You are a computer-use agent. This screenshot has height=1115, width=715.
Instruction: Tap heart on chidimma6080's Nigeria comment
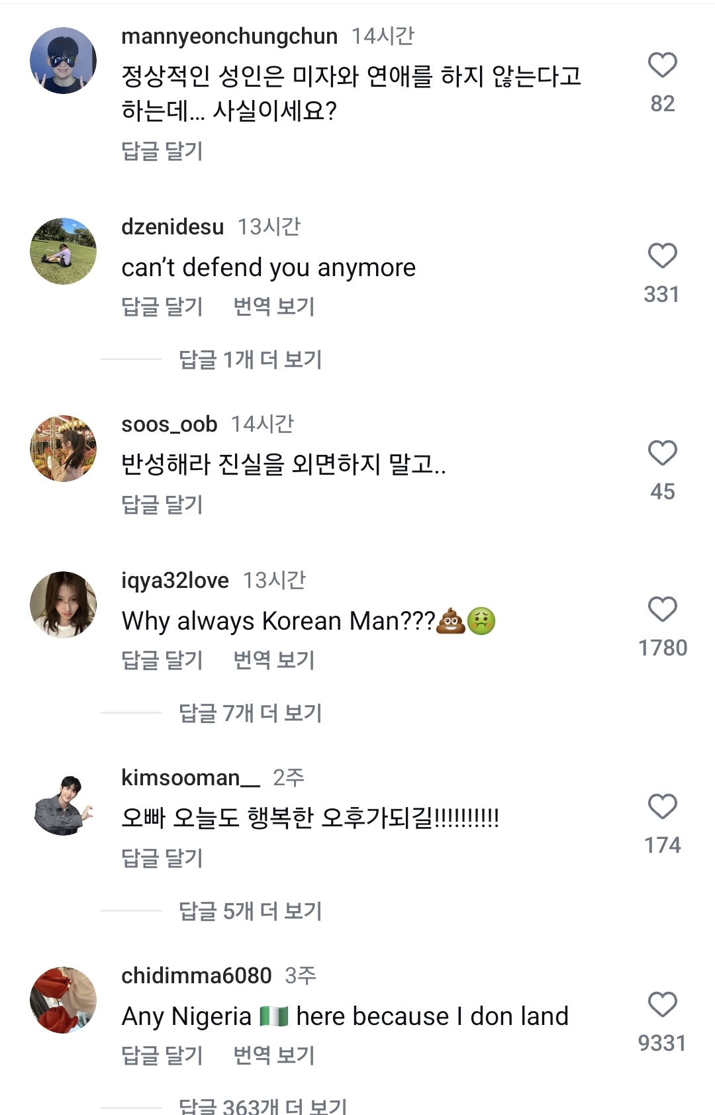[x=662, y=1004]
